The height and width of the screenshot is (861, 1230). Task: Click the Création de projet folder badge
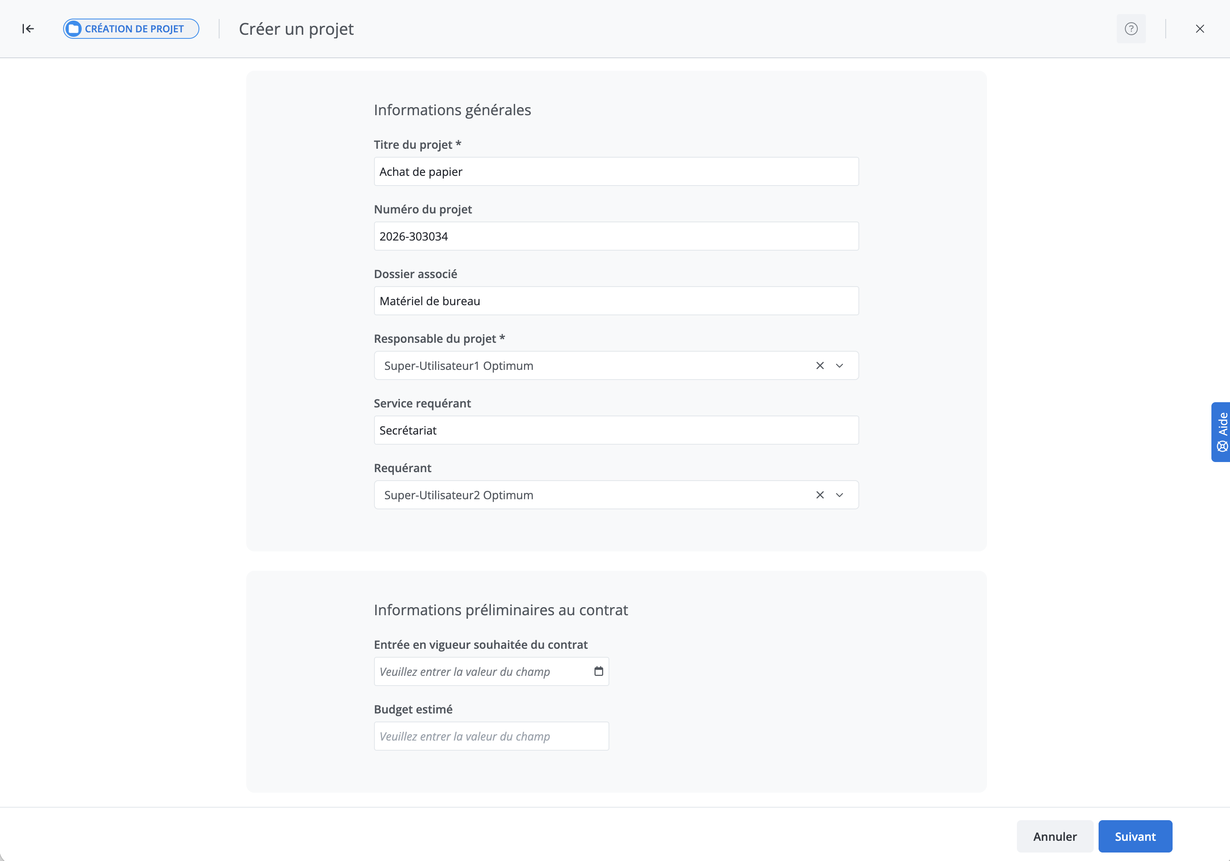[x=131, y=29]
